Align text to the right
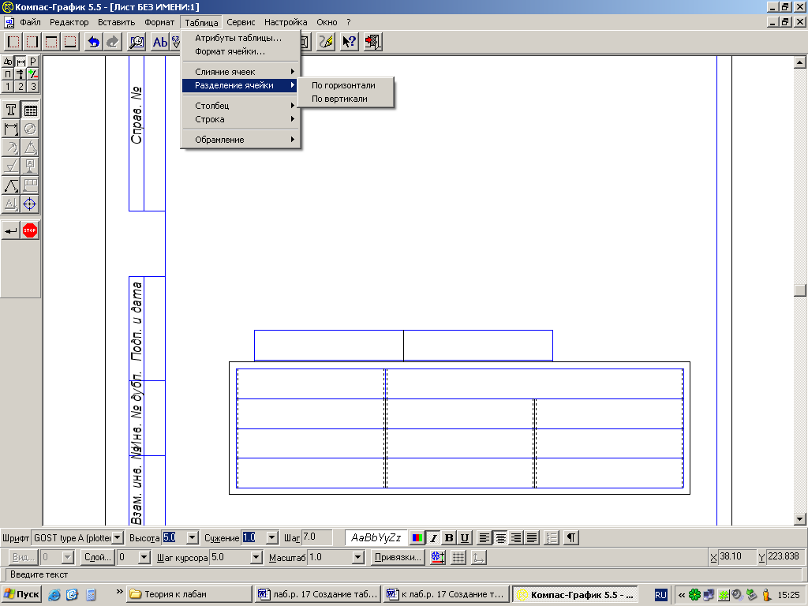The image size is (808, 606). (516, 538)
